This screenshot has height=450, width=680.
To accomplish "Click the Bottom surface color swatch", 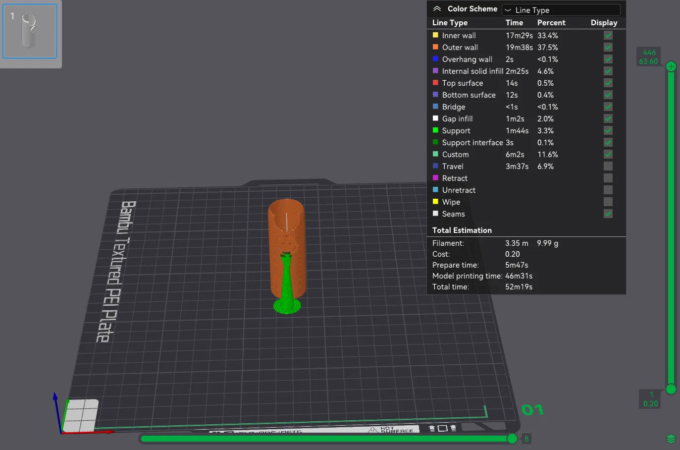I will pyautogui.click(x=435, y=95).
